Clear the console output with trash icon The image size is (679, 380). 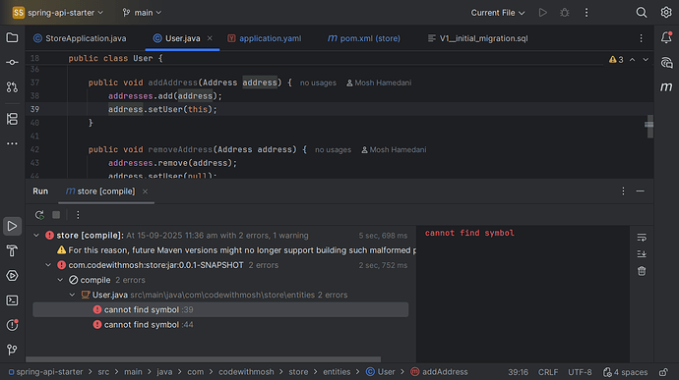tap(642, 271)
